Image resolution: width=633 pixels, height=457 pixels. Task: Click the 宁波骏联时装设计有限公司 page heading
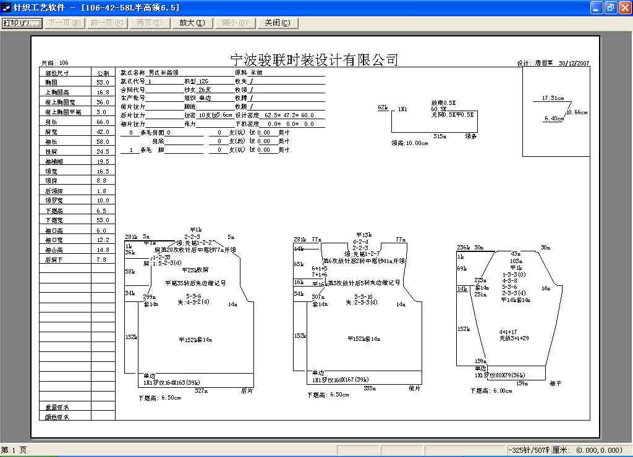tap(313, 60)
